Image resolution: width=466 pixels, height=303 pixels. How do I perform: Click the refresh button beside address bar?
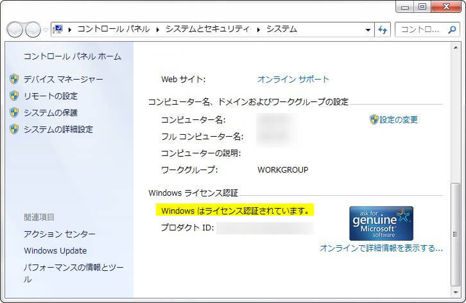(x=383, y=30)
